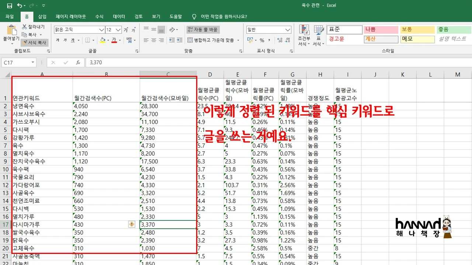Viewport: 472px width, 265px height.
Task: Apply percent style to the cell
Action: 262,40
